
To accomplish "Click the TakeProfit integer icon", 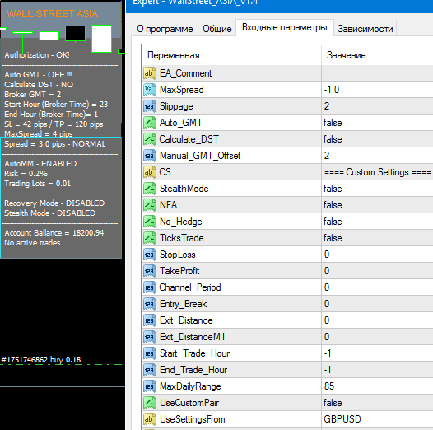I will (x=150, y=271).
